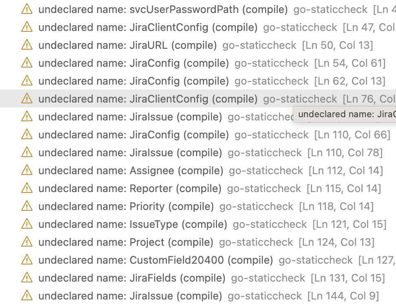Select the JiraConfig warning at line 110

122,135
